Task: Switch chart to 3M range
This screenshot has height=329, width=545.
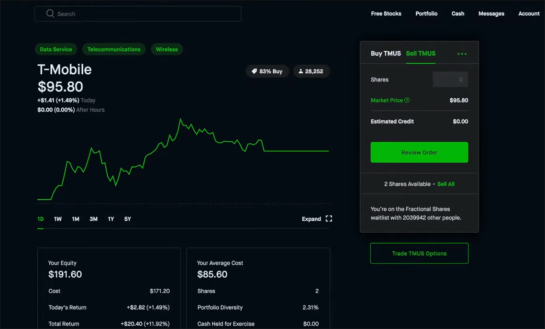Action: (93, 219)
